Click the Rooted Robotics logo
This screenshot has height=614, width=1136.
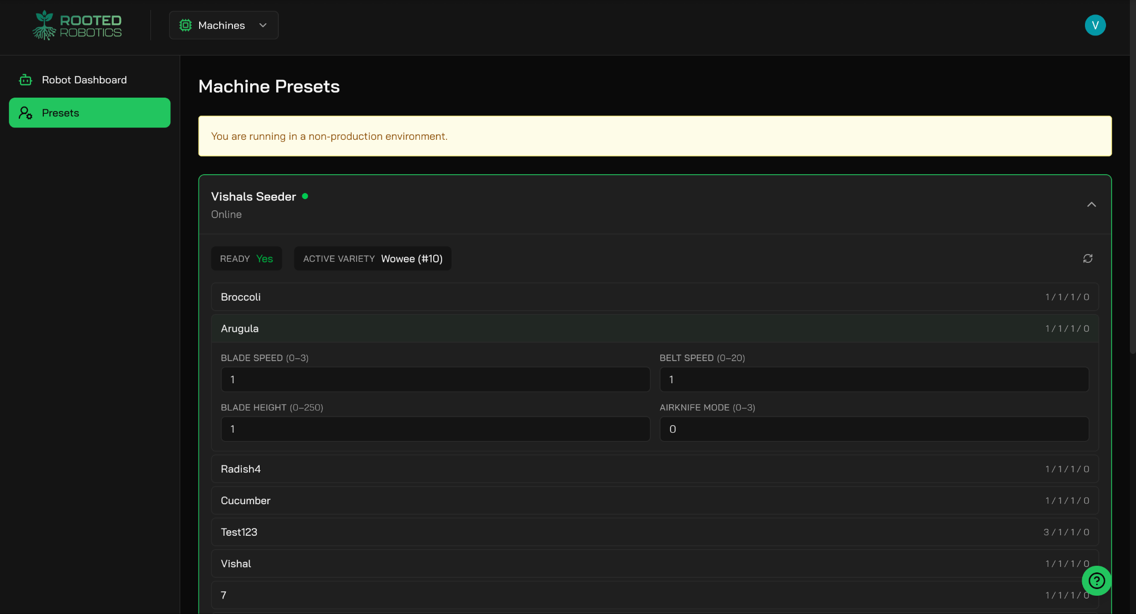[x=77, y=26]
